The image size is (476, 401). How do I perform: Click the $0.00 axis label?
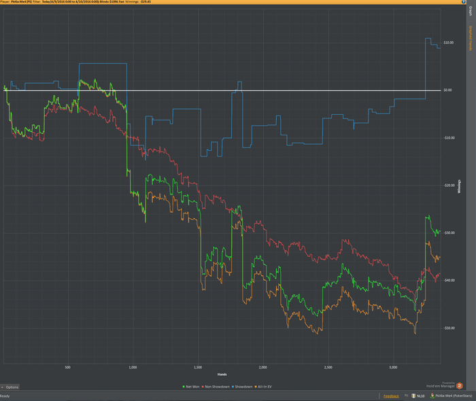pos(447,90)
